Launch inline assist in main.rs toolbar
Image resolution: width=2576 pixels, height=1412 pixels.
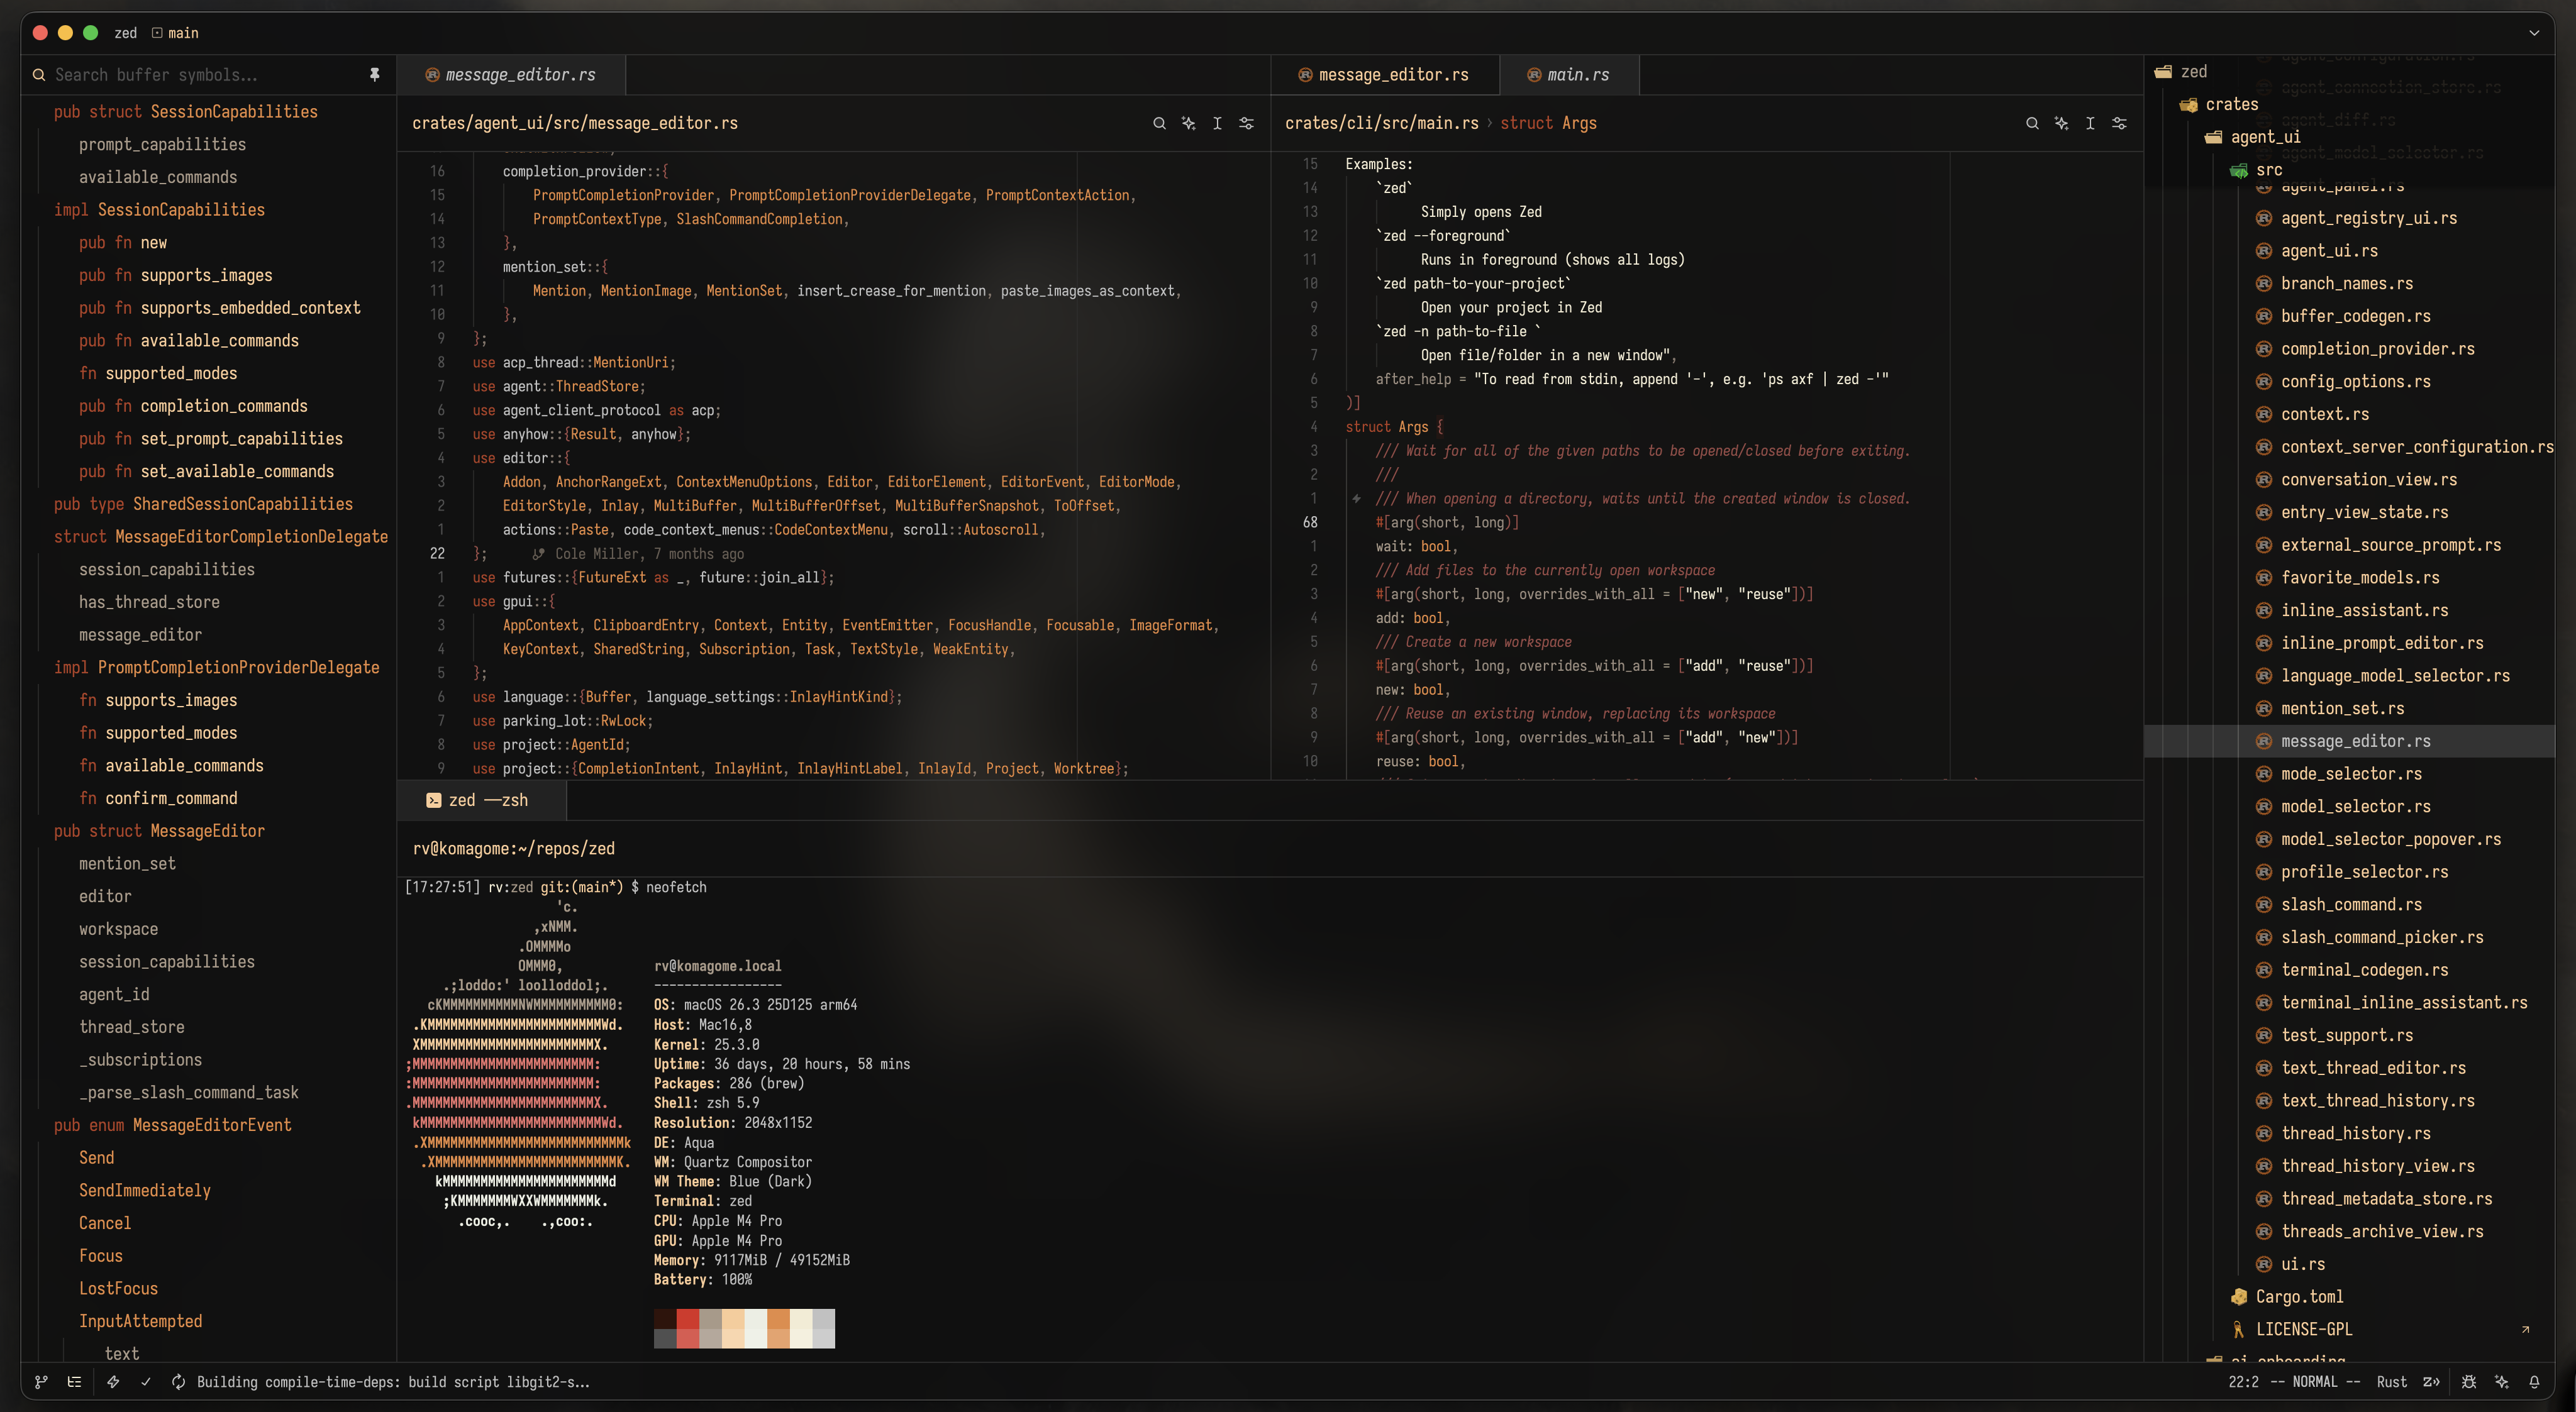[x=2061, y=123]
